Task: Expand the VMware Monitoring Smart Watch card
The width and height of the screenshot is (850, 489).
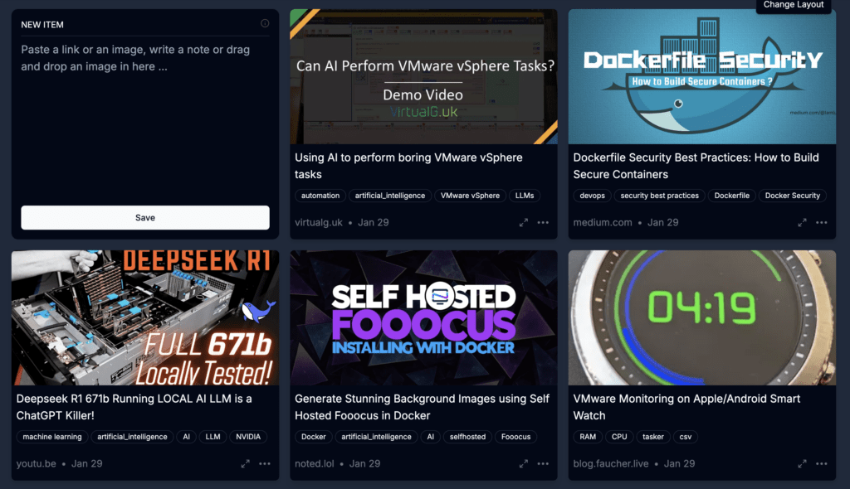Action: coord(803,464)
